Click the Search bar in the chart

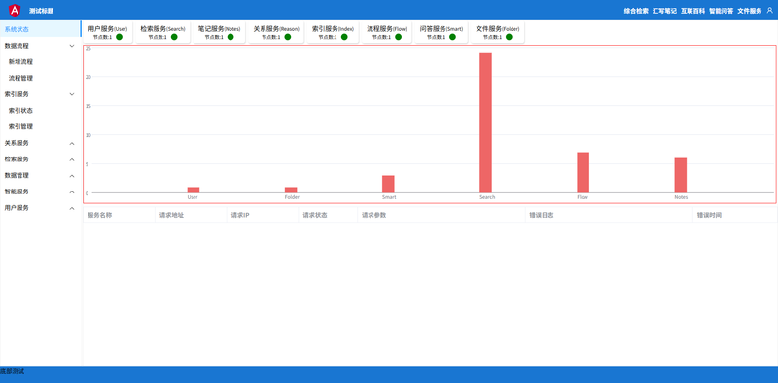[485, 123]
